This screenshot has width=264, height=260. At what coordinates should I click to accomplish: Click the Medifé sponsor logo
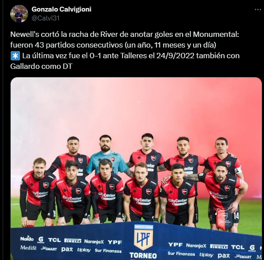pyautogui.click(x=28, y=248)
